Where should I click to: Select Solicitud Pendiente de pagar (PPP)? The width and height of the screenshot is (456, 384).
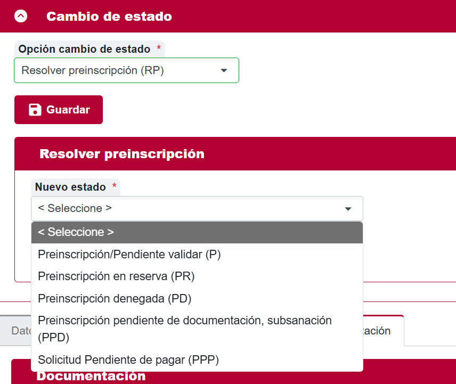[128, 360]
